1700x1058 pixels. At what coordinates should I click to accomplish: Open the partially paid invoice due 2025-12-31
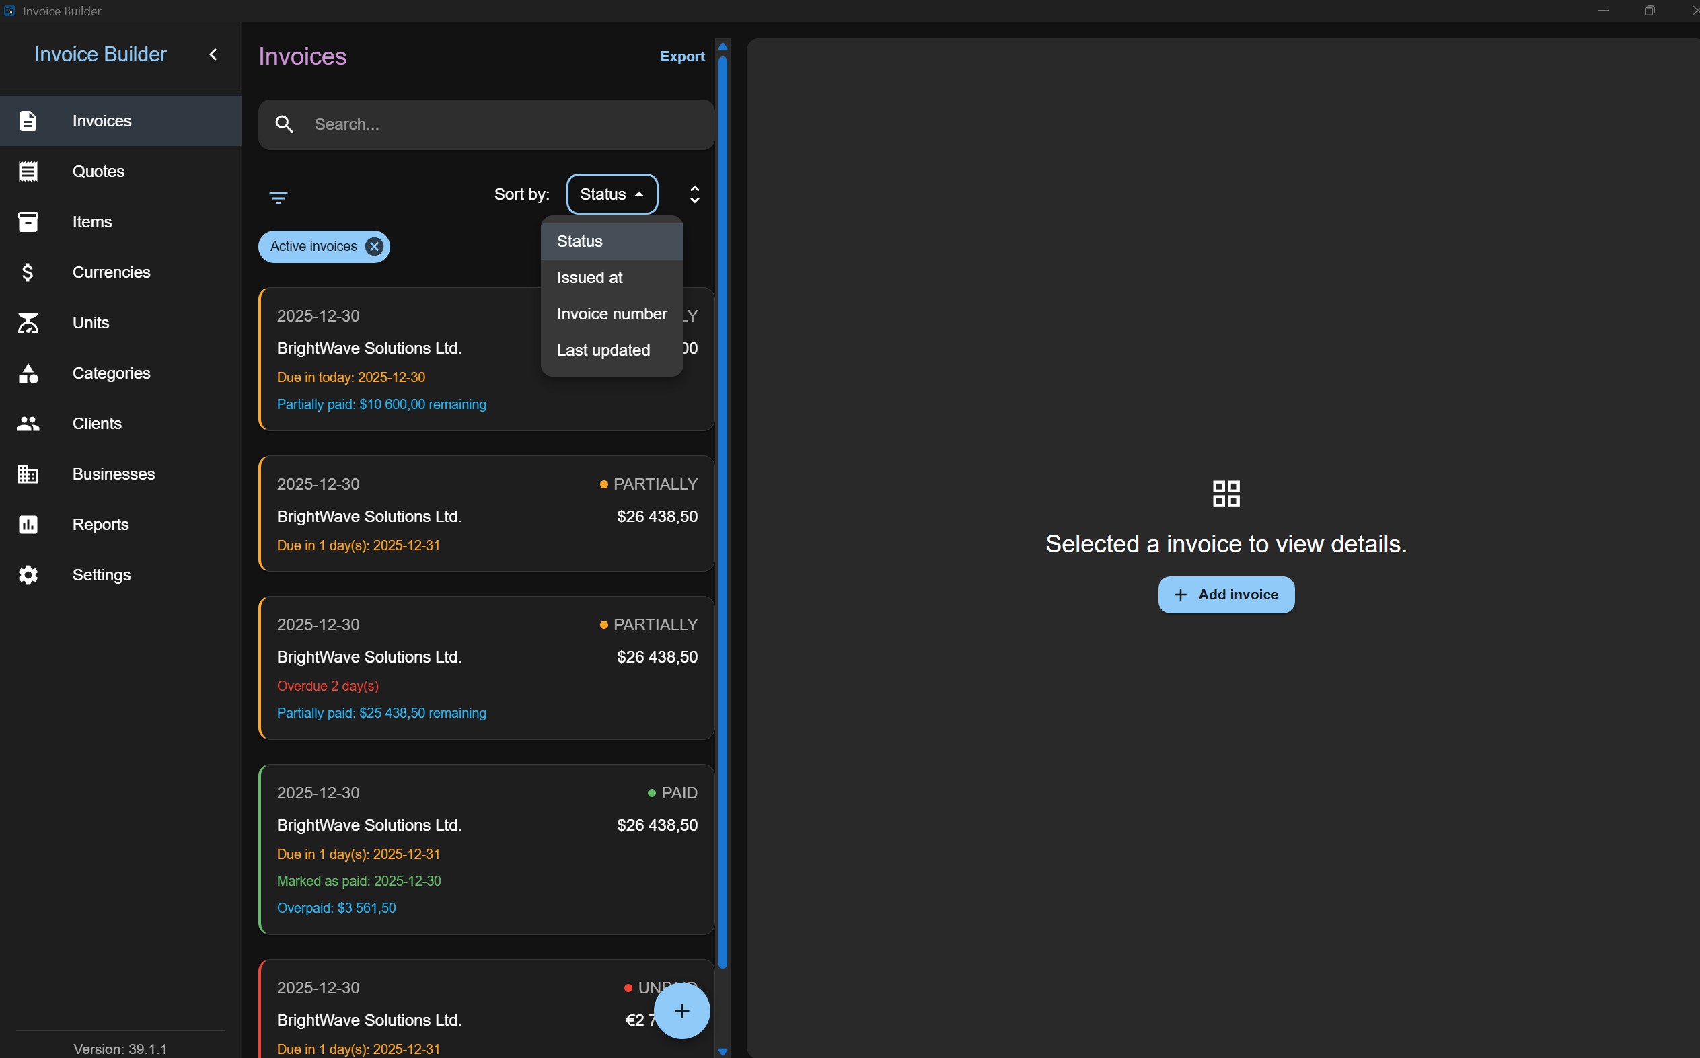486,514
